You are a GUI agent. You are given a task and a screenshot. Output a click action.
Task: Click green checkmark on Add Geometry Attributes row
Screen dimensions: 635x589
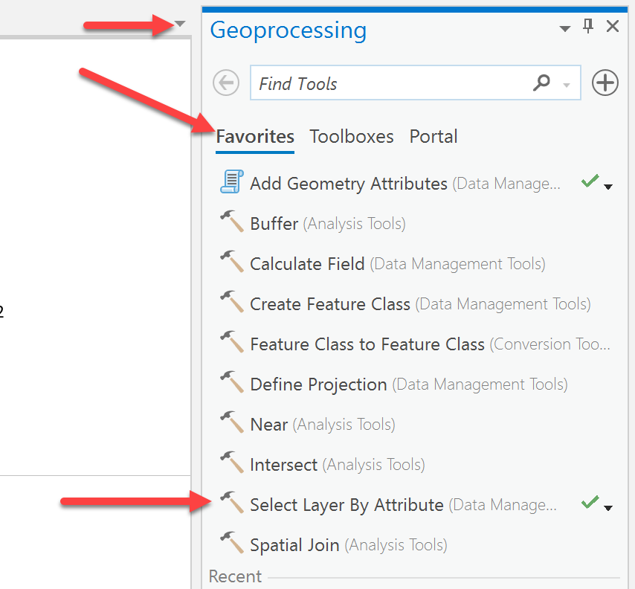coord(590,181)
